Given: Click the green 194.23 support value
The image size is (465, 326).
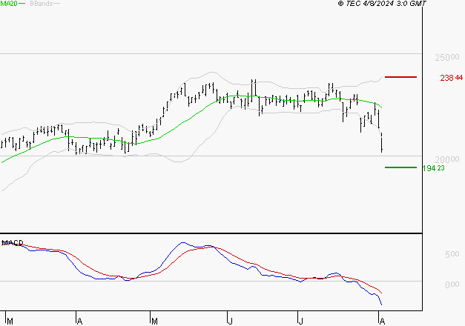Looking at the screenshot, I should pos(433,168).
